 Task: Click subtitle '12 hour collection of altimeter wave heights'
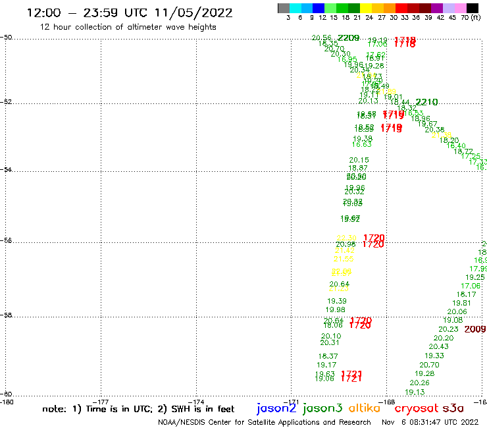click(x=128, y=27)
